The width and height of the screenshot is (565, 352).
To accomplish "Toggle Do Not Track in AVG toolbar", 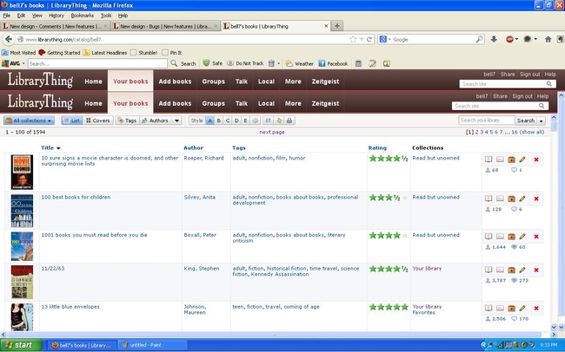I will click(x=245, y=63).
